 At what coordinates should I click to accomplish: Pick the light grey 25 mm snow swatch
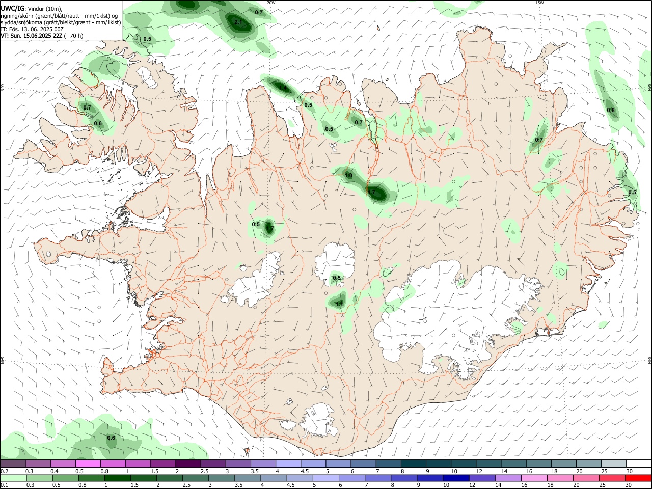pyautogui.click(x=614, y=464)
